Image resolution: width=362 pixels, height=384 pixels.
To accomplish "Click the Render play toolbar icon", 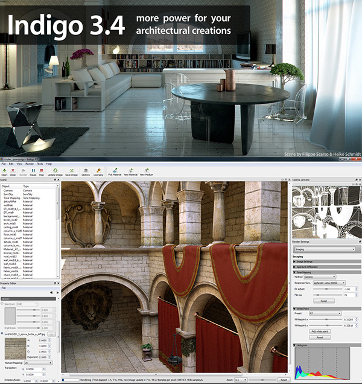I will point(24,171).
